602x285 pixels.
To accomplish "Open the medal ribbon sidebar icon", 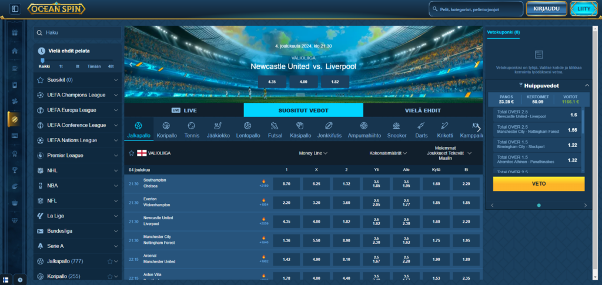I will (15, 153).
